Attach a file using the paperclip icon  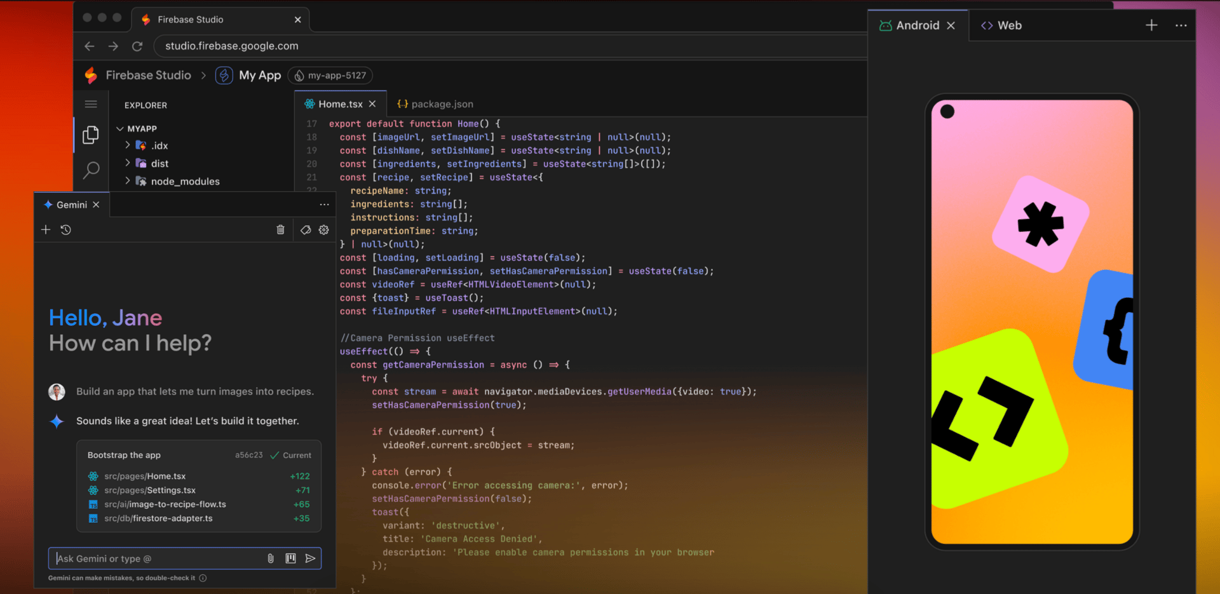coord(271,558)
